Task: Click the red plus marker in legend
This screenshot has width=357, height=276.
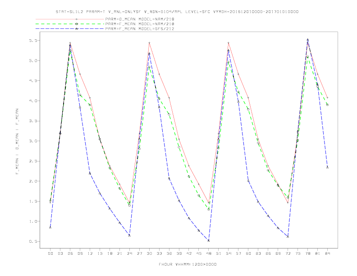Action: pos(77,19)
